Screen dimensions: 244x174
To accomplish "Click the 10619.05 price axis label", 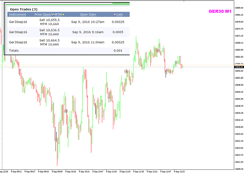I will click(x=239, y=148).
